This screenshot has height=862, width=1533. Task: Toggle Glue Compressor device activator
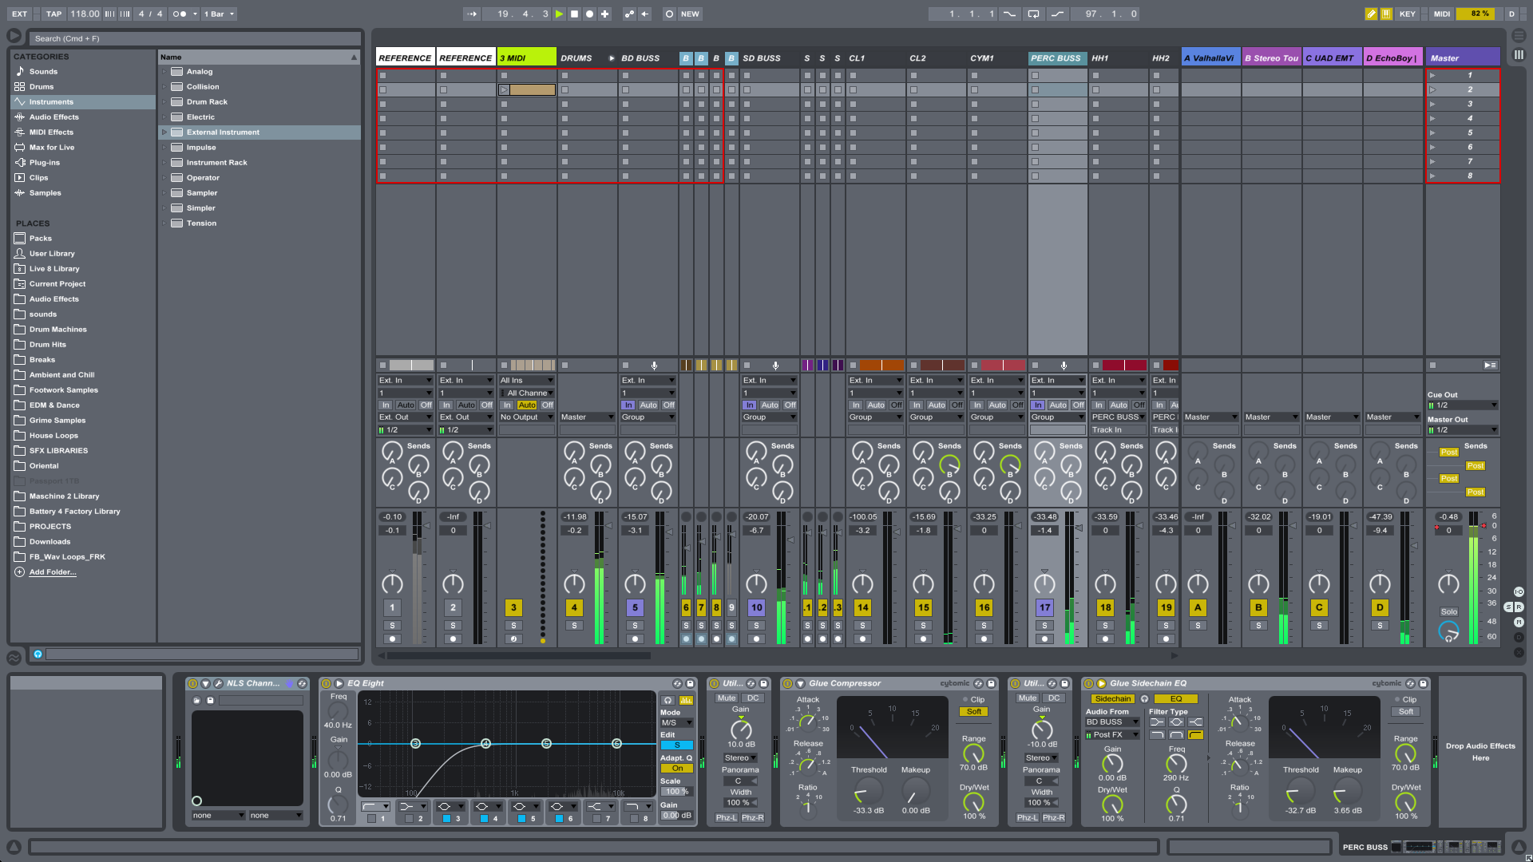click(x=788, y=683)
